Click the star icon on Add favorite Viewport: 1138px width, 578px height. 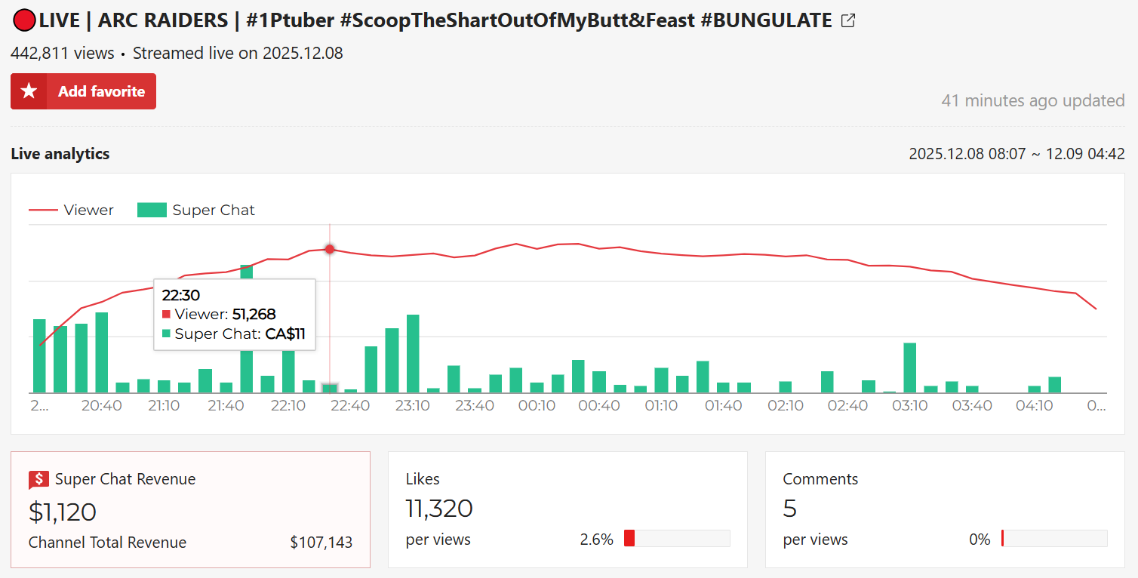[29, 91]
